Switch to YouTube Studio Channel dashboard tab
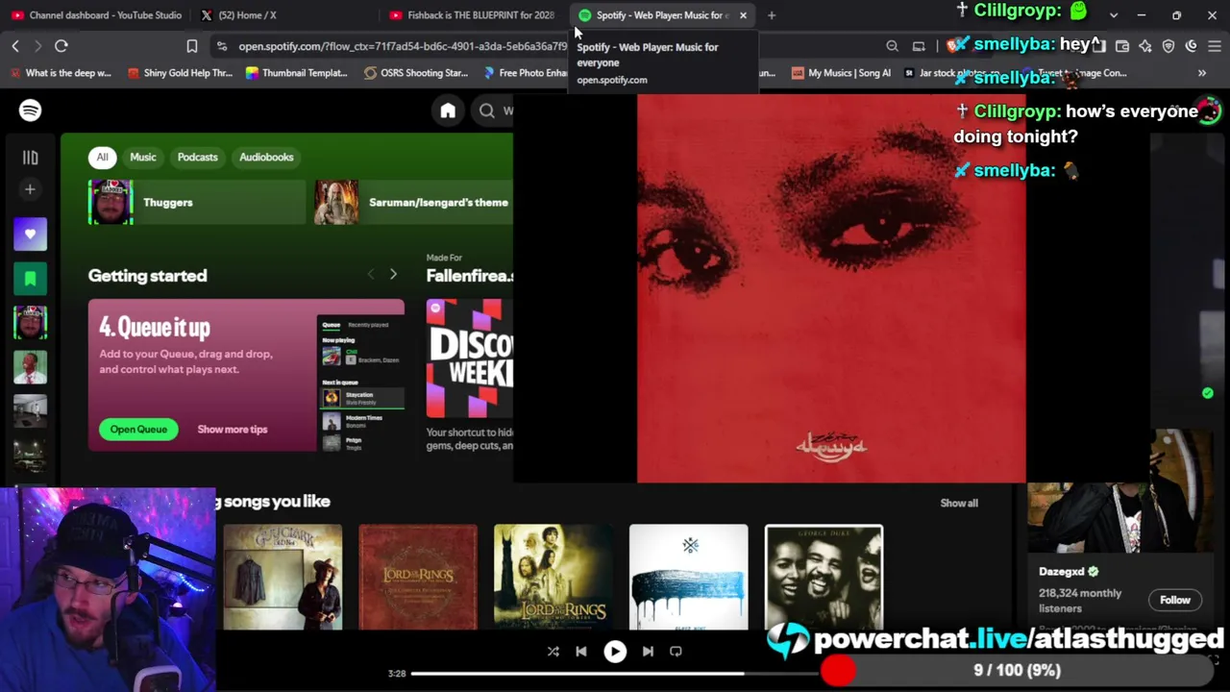Viewport: 1230px width, 692px height. point(96,15)
